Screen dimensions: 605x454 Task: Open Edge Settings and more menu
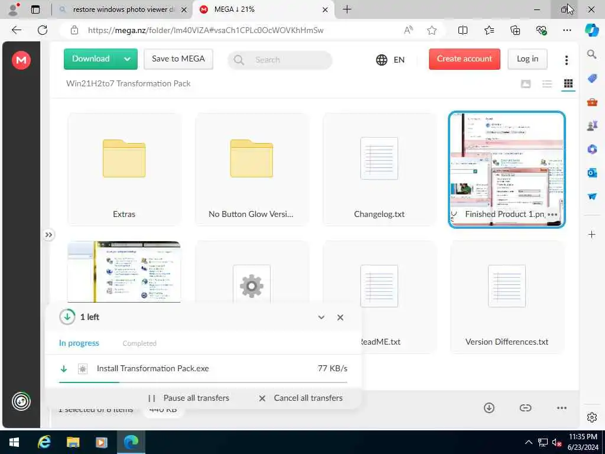point(567,30)
